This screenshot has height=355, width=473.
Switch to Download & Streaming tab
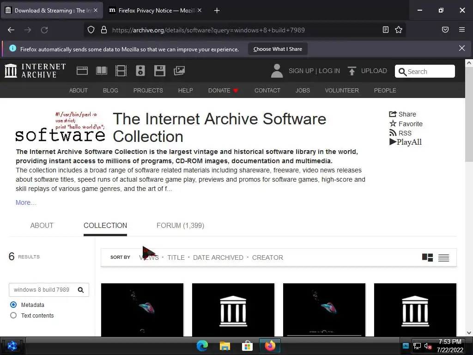(x=52, y=11)
